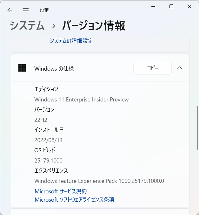Select the install date 2022/08/13

48,140
